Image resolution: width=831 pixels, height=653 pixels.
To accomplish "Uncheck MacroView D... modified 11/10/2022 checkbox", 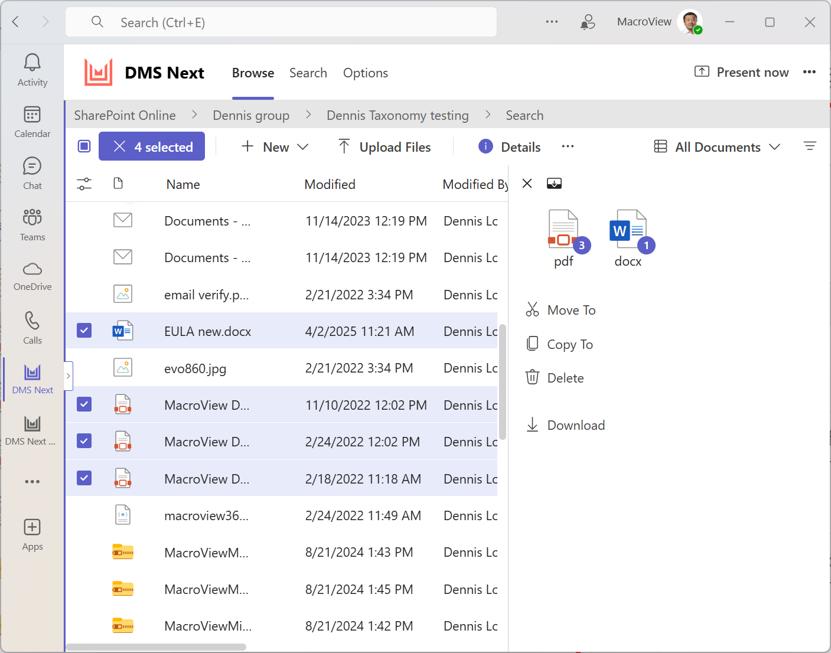I will [x=84, y=404].
